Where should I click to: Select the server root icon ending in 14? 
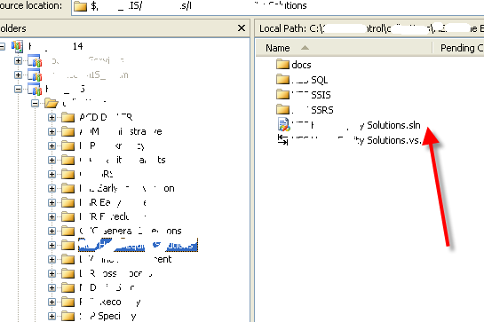coord(17,47)
